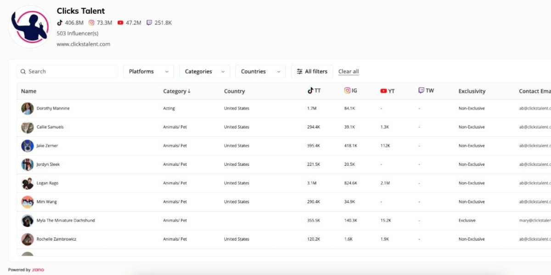The height and width of the screenshot is (275, 551).
Task: Select the name Myla The Miniature Dachshund
Action: [x=66, y=220]
